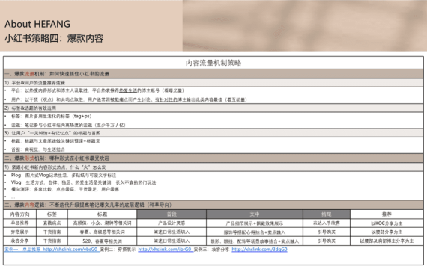Click the cell '520、春夏等相关词'
The height and width of the screenshot is (269, 427).
tap(102, 241)
